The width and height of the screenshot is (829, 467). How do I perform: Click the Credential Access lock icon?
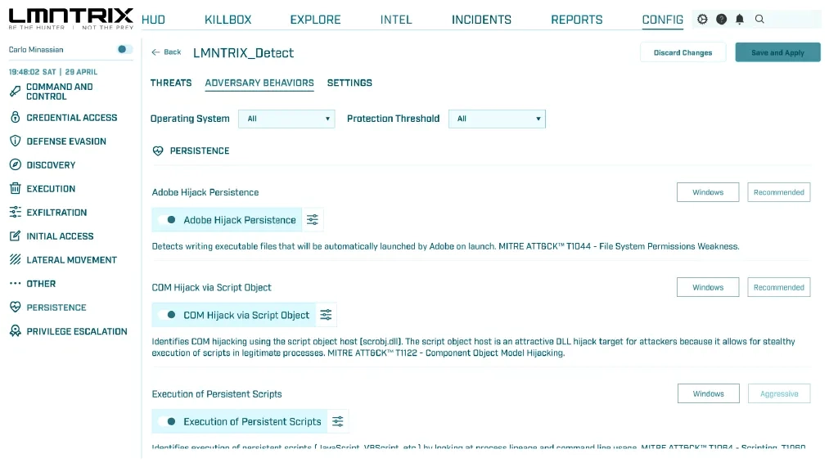coord(16,117)
